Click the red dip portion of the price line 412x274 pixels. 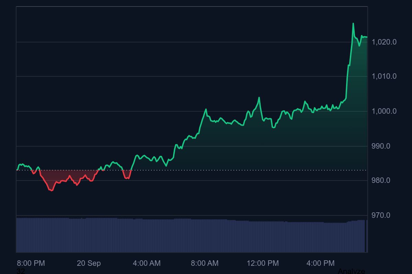(x=51, y=190)
